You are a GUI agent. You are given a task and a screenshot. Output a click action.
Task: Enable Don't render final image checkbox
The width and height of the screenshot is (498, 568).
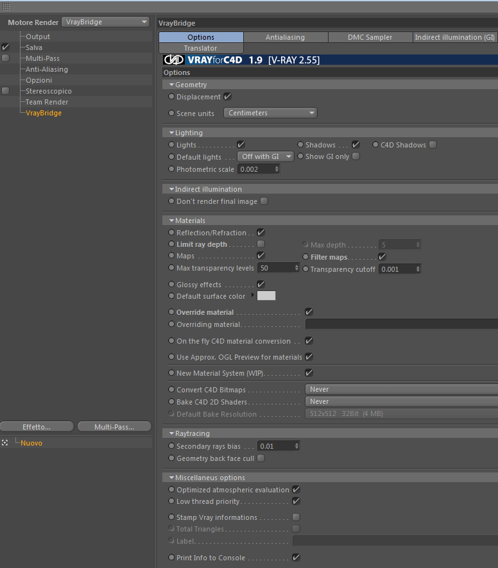pyautogui.click(x=264, y=201)
